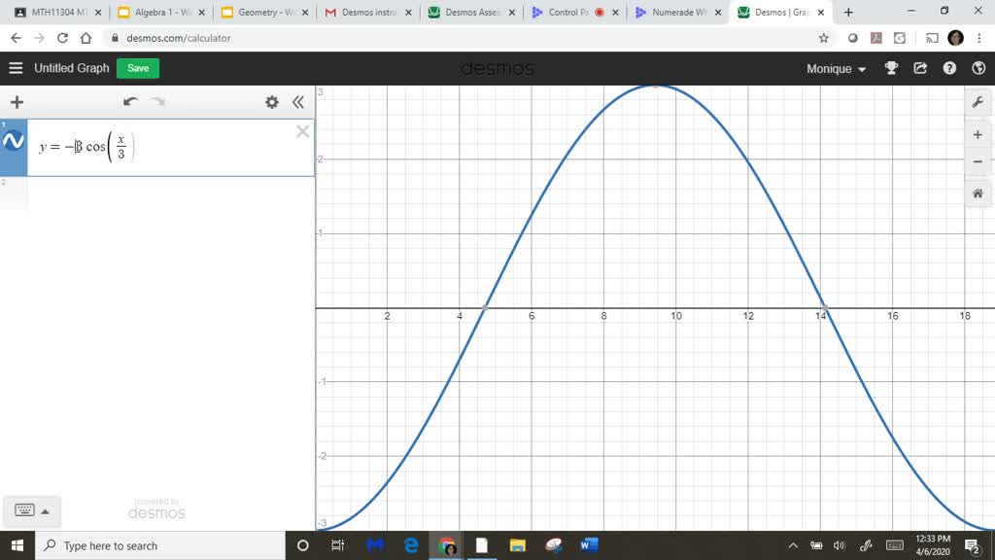This screenshot has width=995, height=560.
Task: Open the share graph icon
Action: click(x=920, y=68)
